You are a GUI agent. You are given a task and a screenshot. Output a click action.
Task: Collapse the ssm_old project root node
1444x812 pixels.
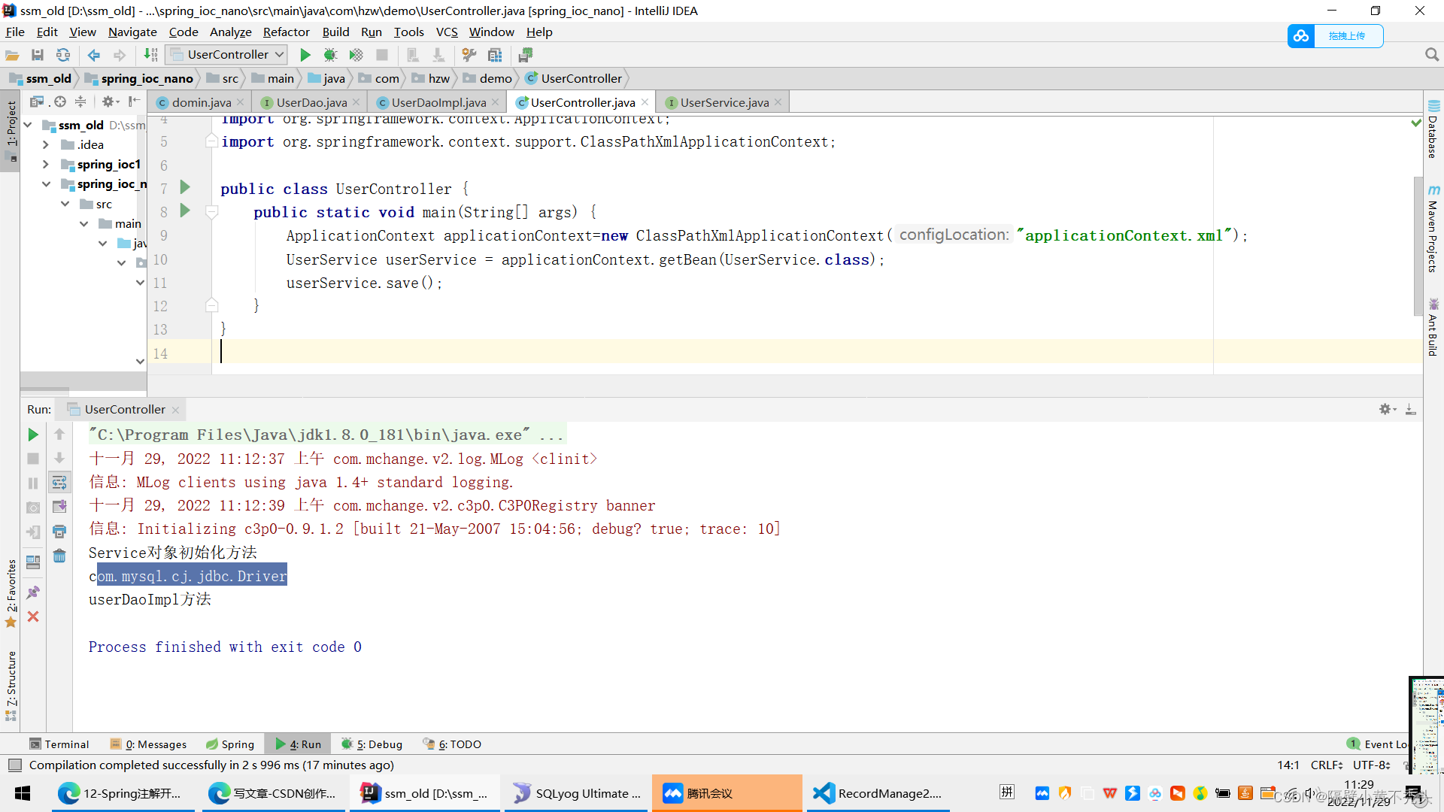28,125
